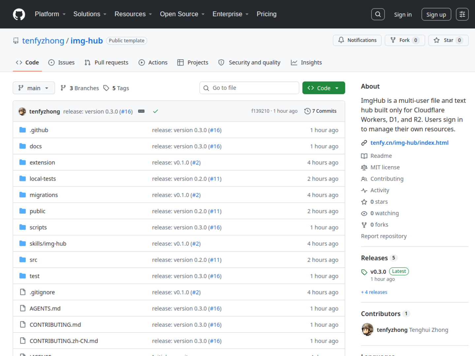Open the skills/img-hub folder
The height and width of the screenshot is (356, 475).
48,244
